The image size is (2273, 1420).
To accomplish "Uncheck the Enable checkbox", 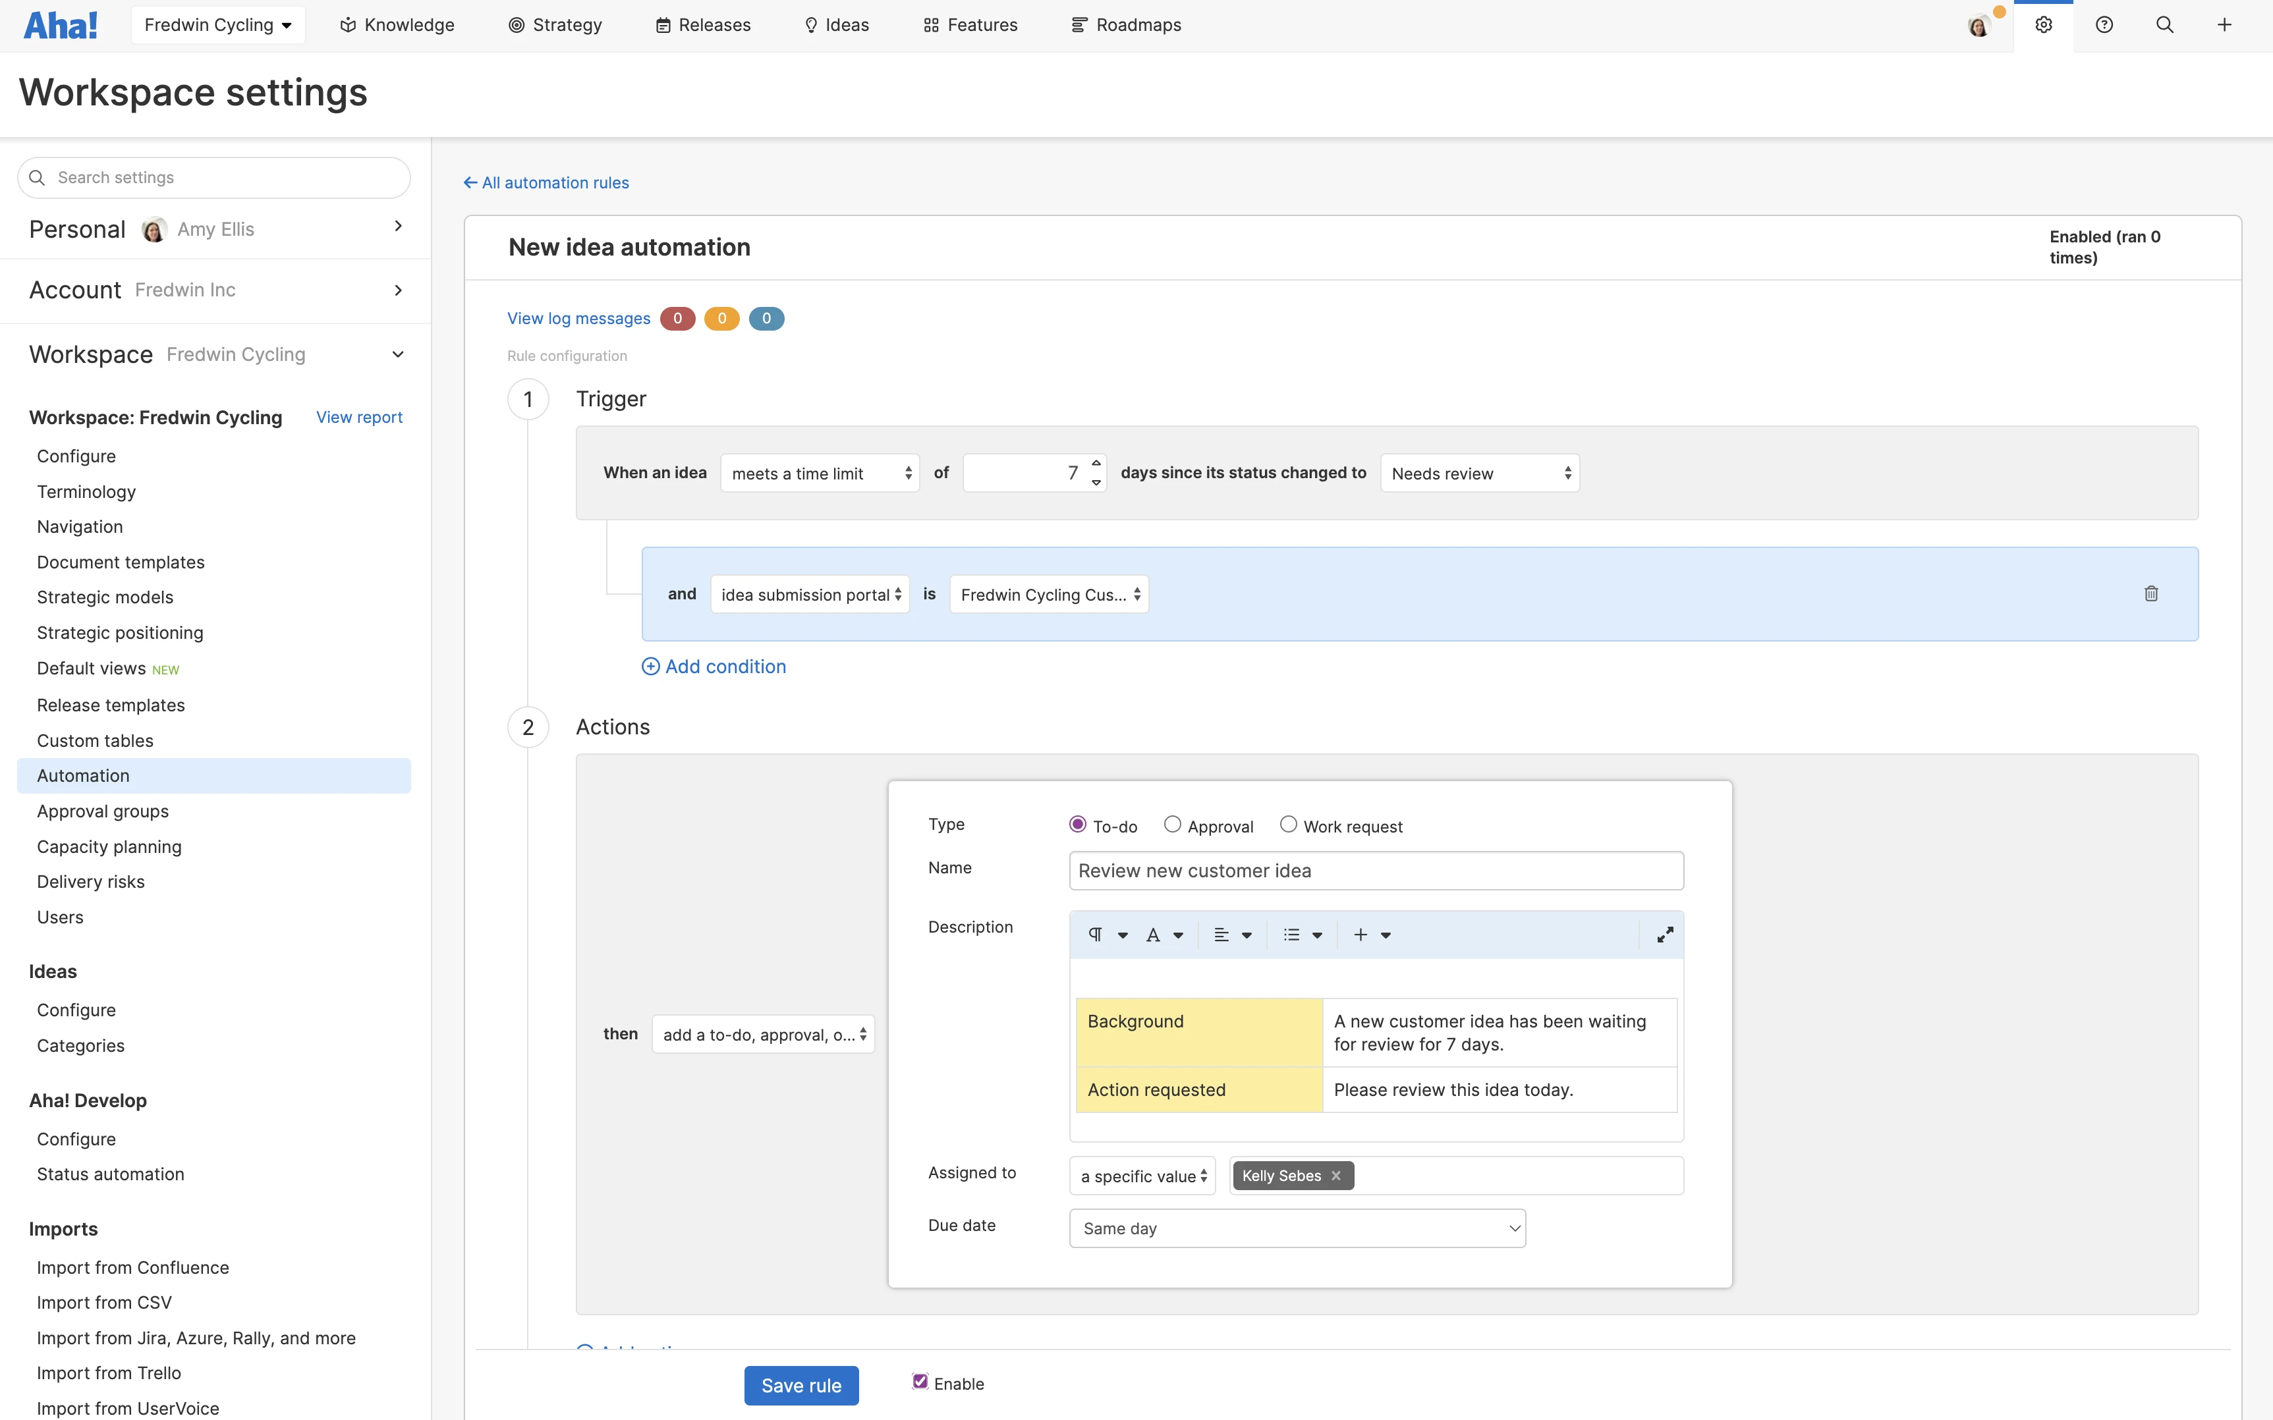I will point(920,1382).
